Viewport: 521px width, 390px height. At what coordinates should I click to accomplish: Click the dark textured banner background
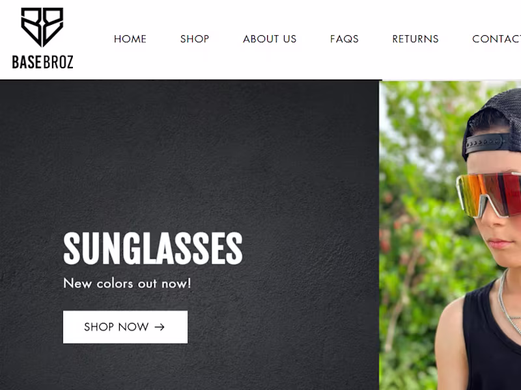[190, 149]
